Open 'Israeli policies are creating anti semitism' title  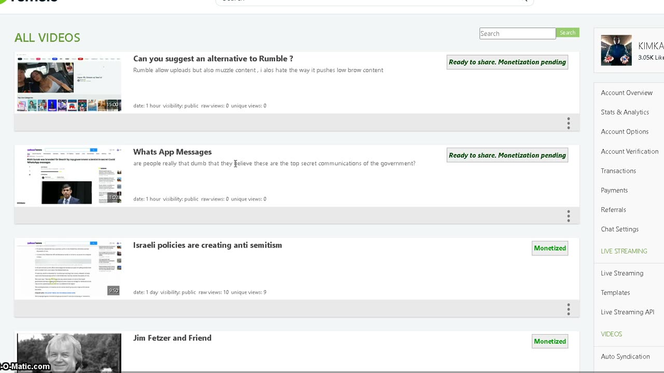click(208, 245)
